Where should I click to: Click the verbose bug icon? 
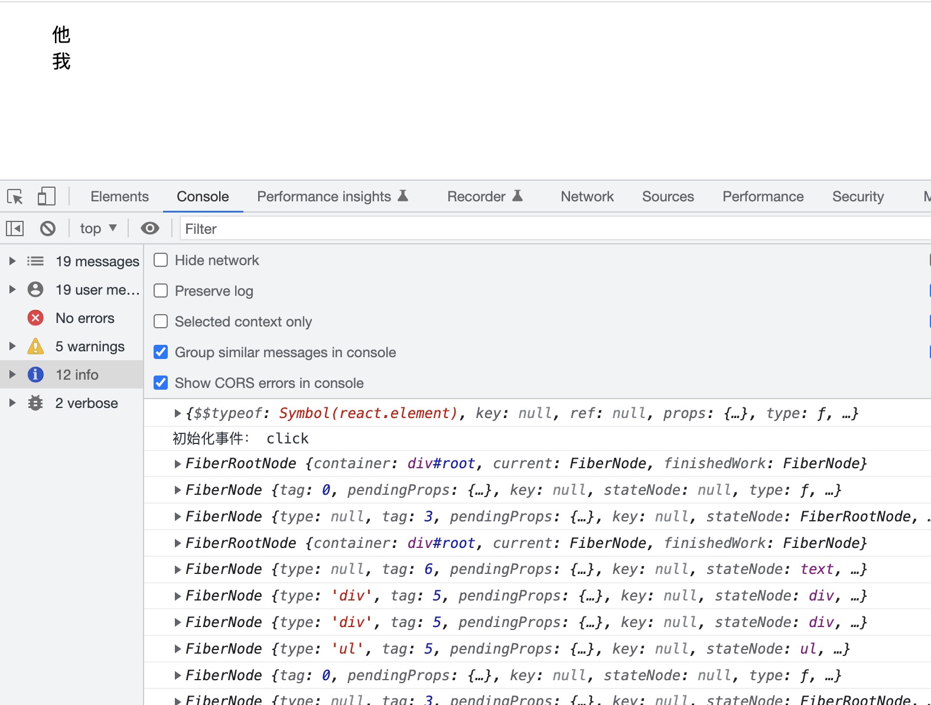coord(35,403)
